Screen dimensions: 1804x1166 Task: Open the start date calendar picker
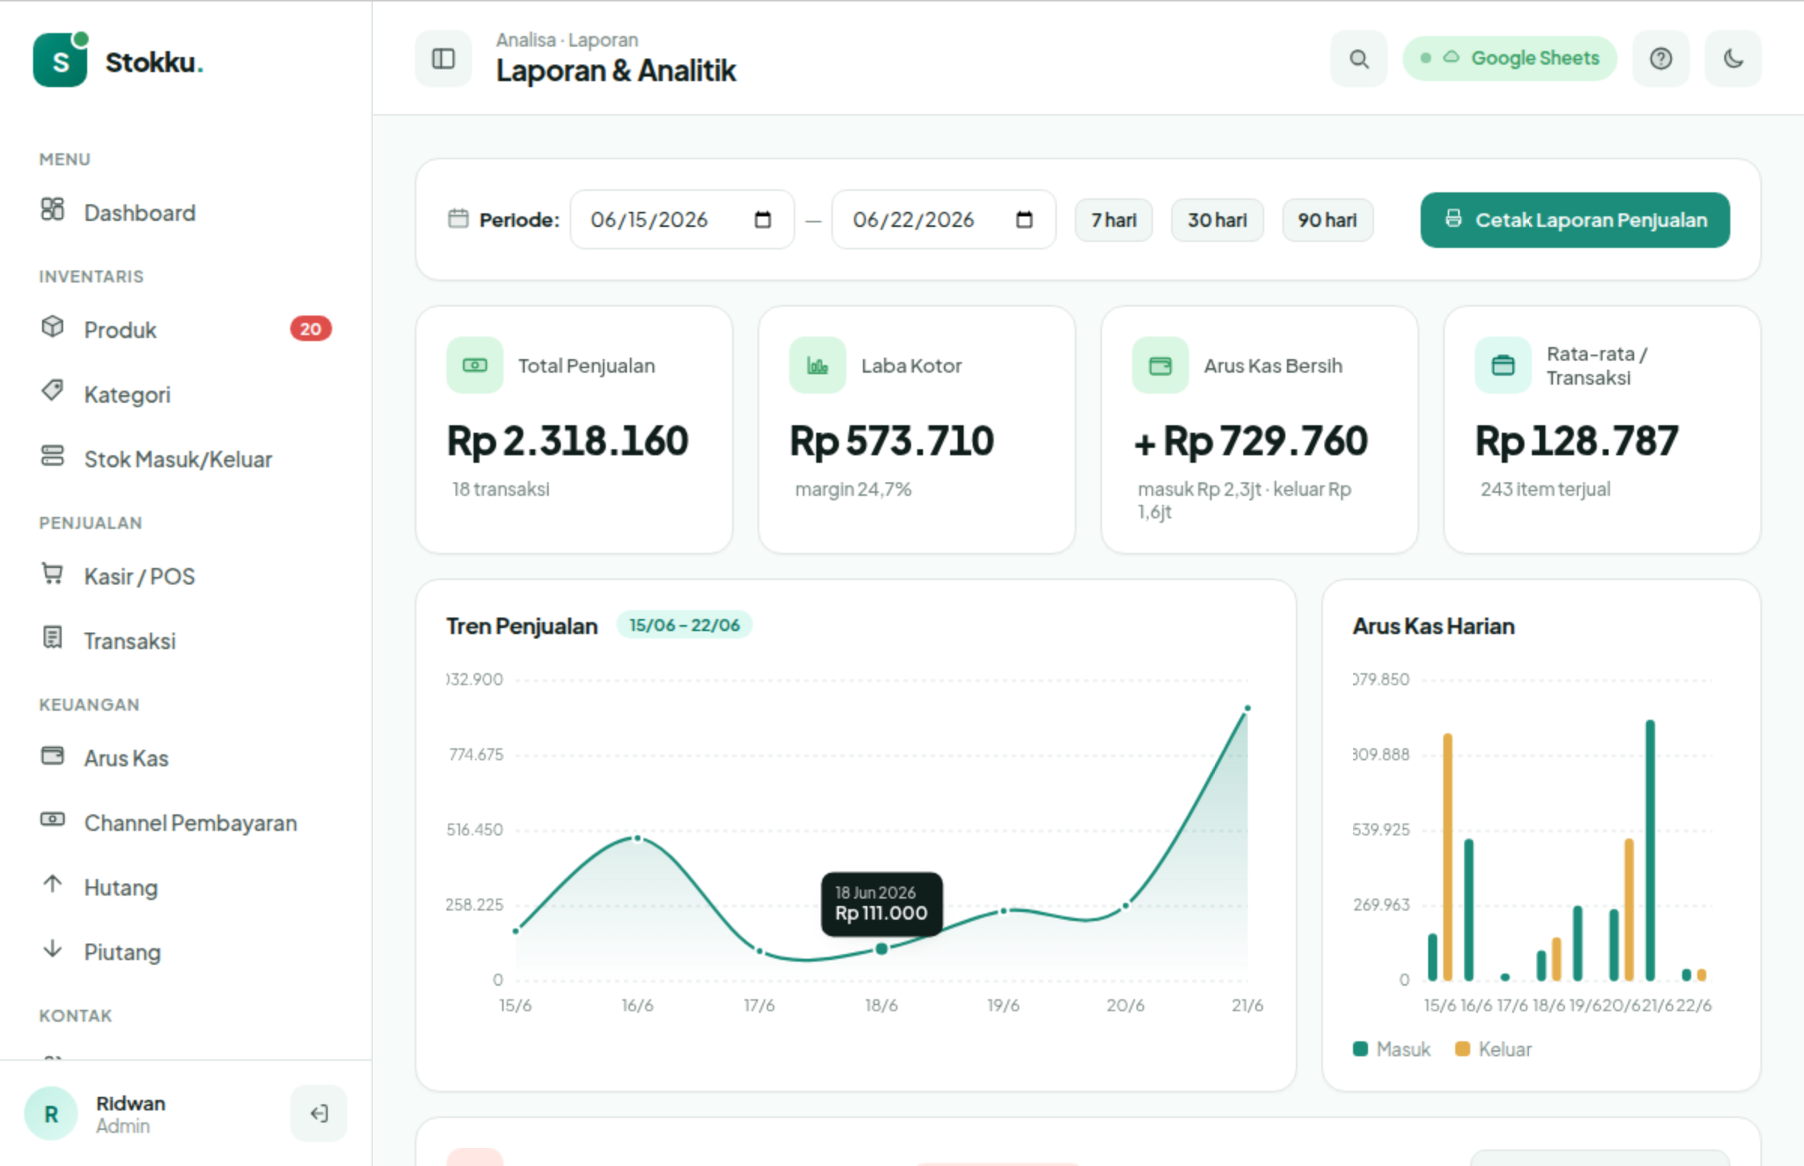click(x=763, y=219)
